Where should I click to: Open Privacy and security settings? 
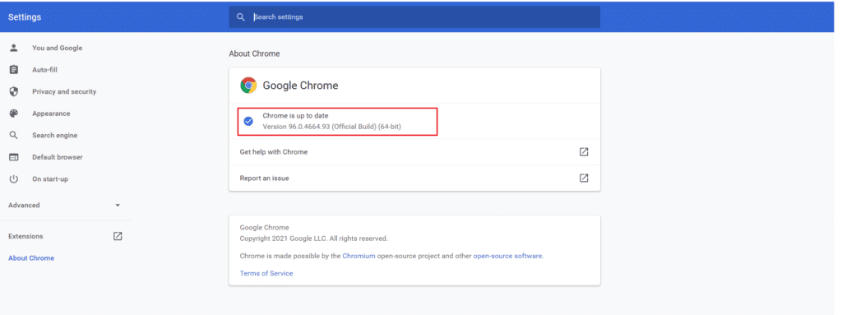point(64,91)
